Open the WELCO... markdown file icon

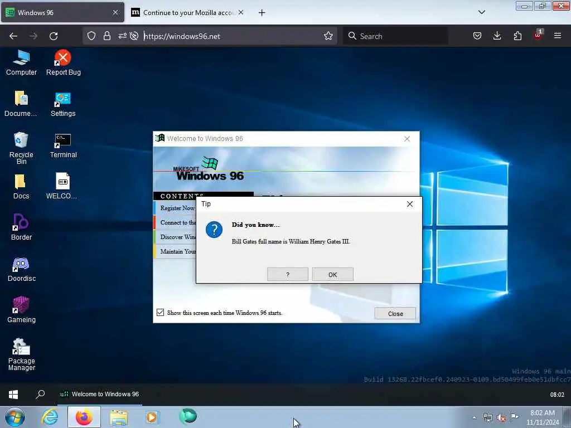(x=62, y=186)
